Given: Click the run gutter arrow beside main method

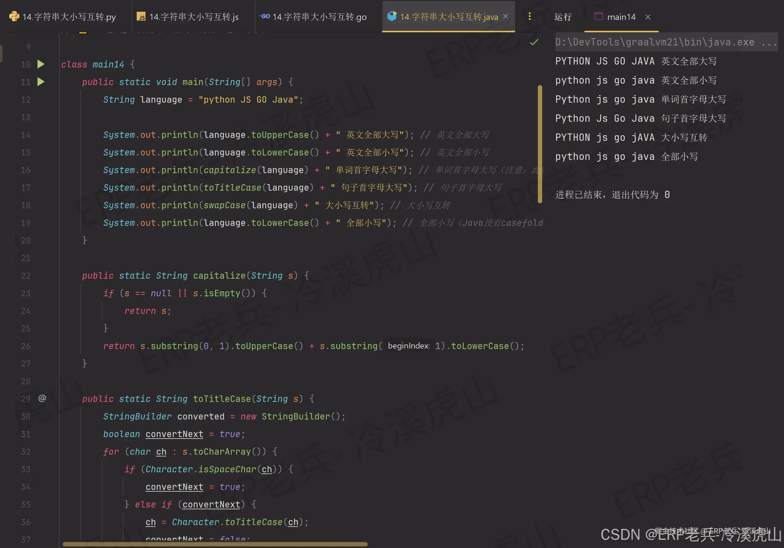Looking at the screenshot, I should coord(41,82).
